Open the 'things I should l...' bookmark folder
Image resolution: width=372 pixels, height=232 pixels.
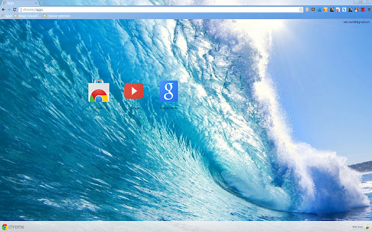pos(27,16)
